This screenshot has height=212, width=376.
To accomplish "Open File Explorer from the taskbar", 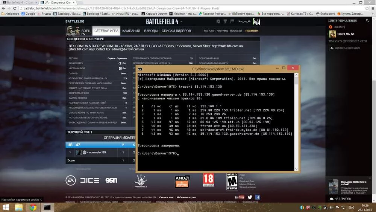I will point(19,207).
